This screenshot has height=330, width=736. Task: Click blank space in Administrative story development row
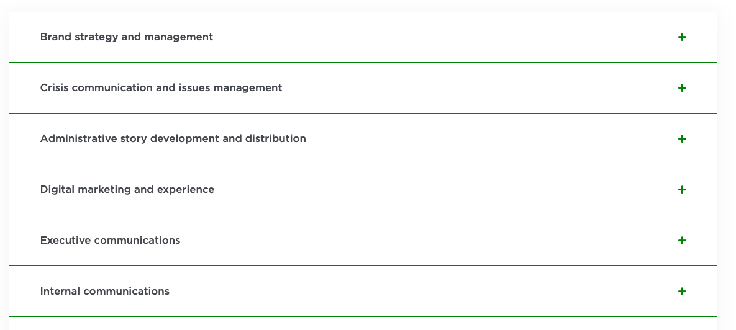click(484, 139)
